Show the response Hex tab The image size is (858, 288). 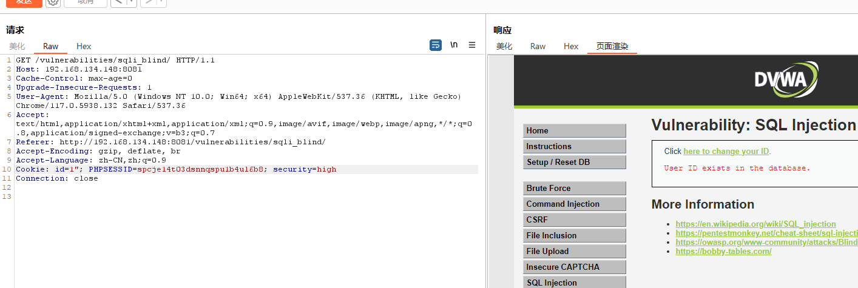(571, 46)
